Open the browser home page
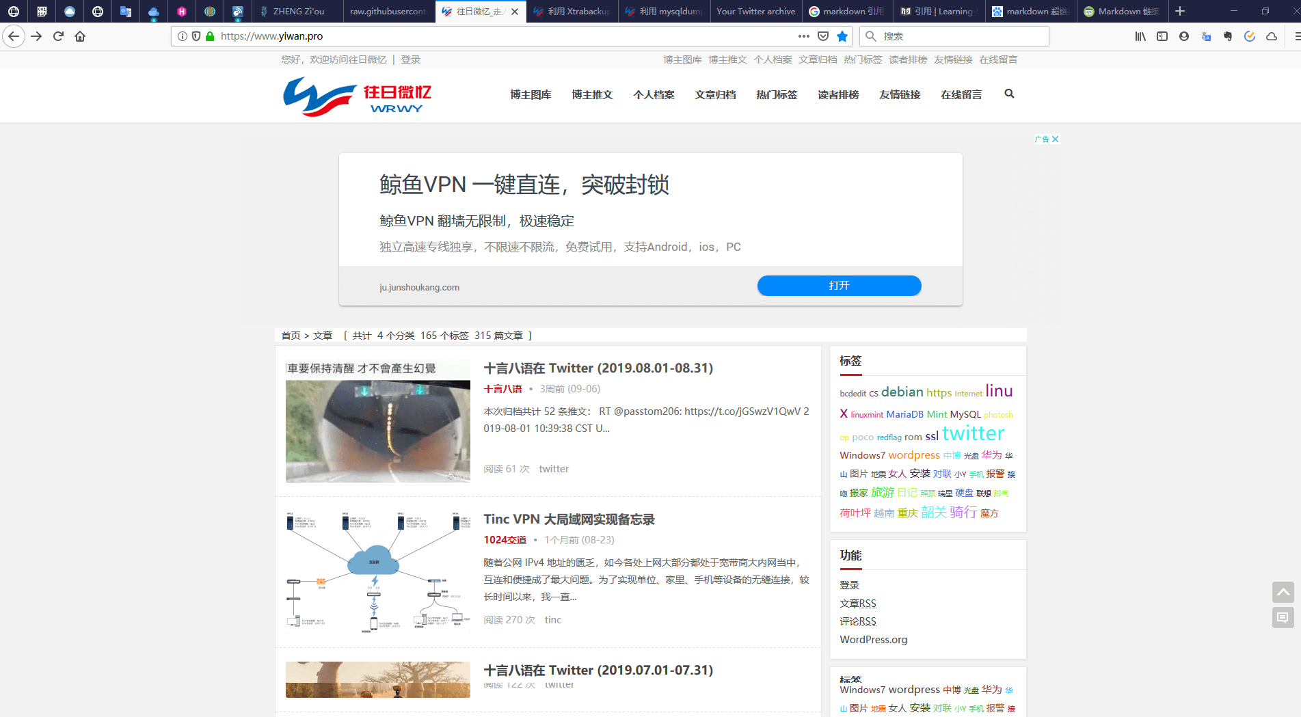 (x=80, y=36)
